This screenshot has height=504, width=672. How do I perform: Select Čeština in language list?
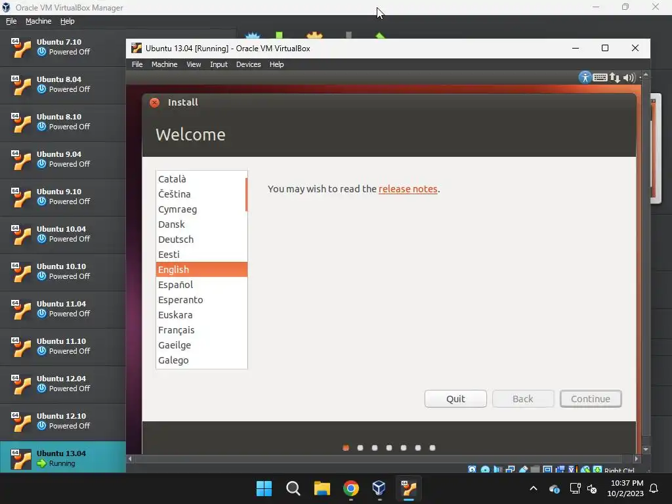tap(201, 194)
